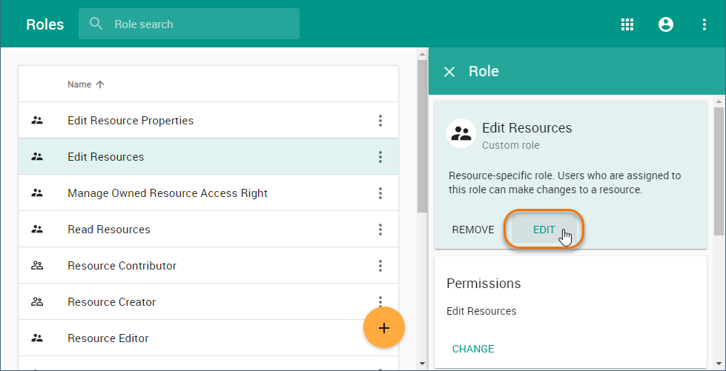Open the apps grid menu
Image resolution: width=726 pixels, height=371 pixels.
(x=627, y=24)
